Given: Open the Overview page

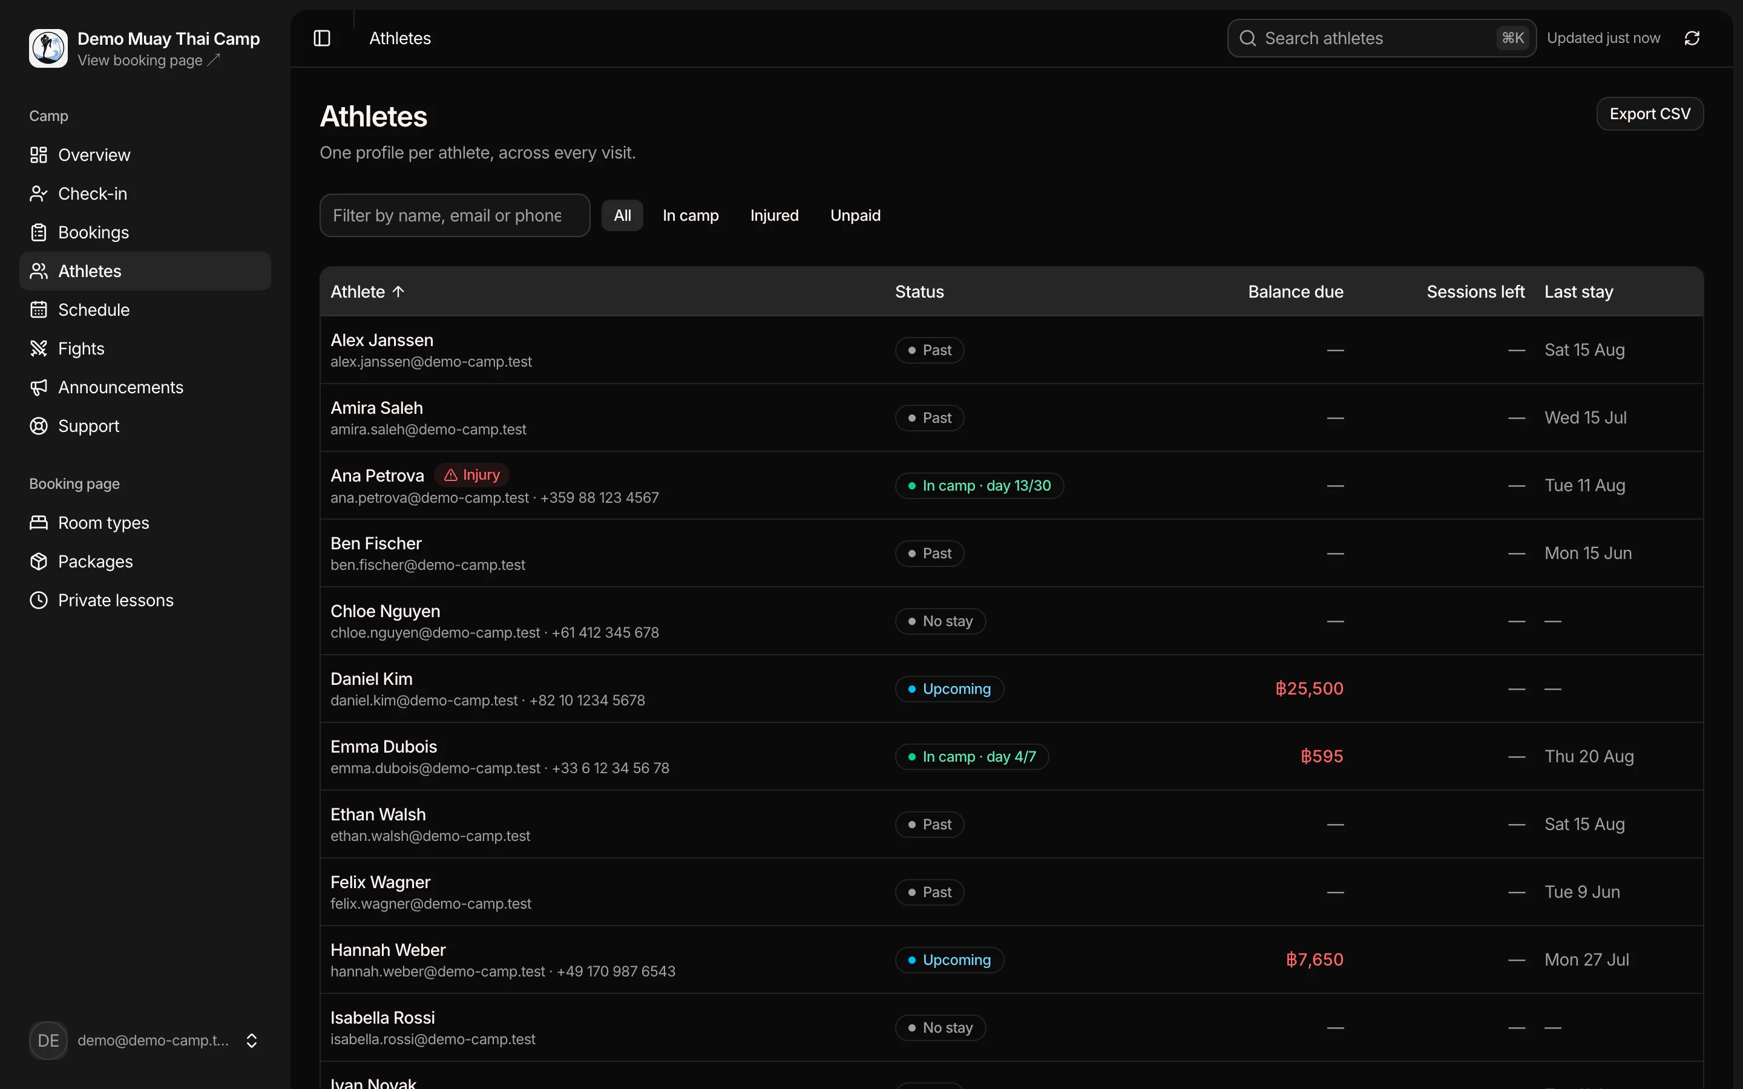Looking at the screenshot, I should point(145,155).
